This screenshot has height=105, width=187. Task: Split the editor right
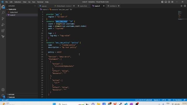(x=185, y=6)
